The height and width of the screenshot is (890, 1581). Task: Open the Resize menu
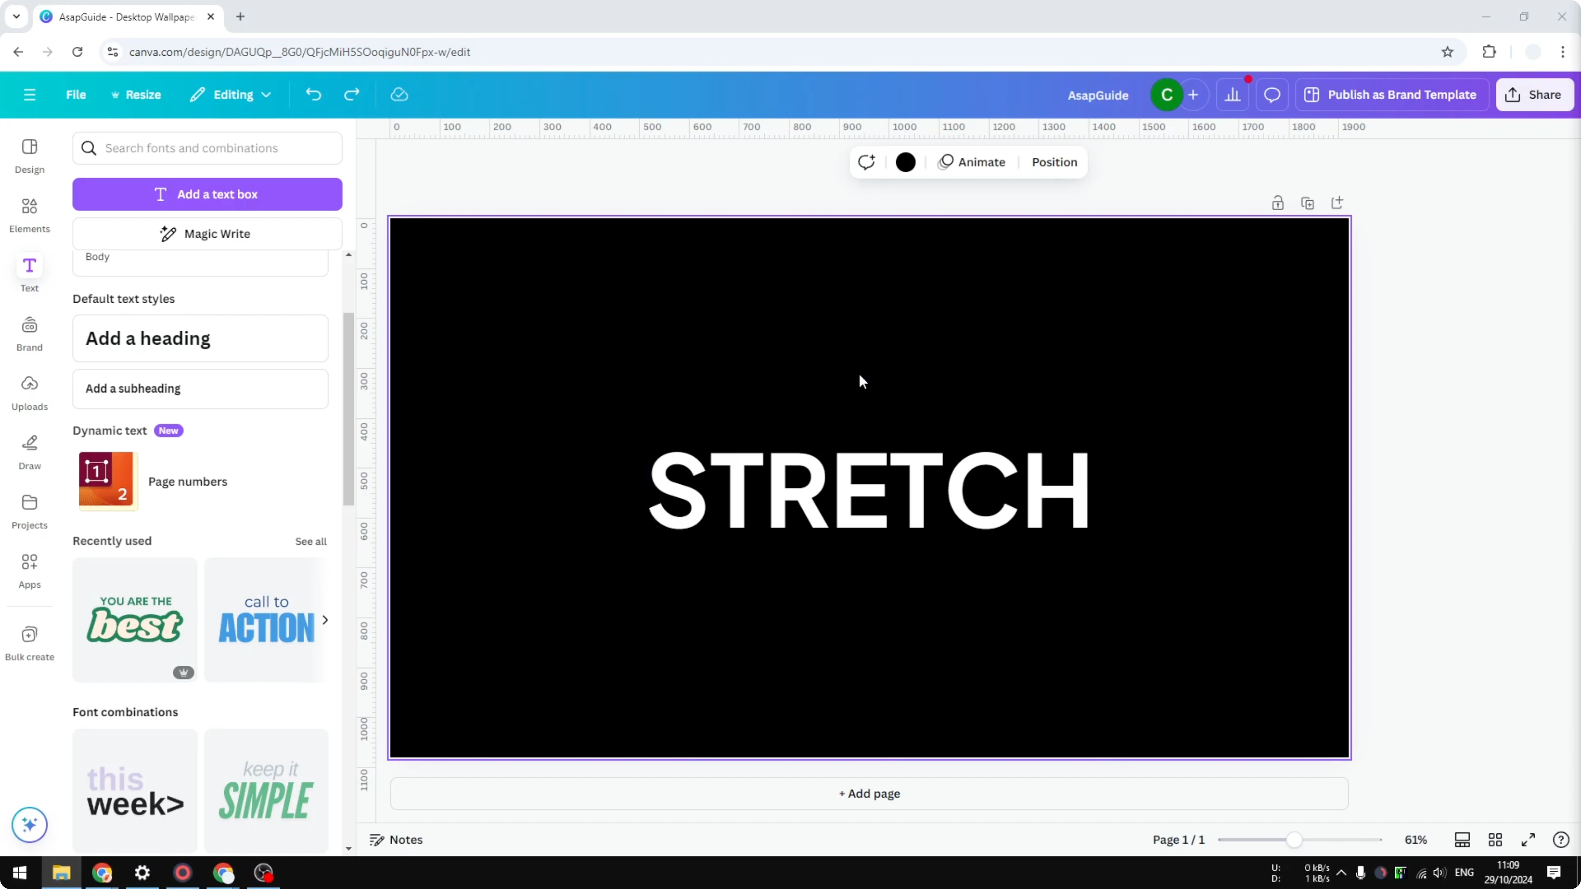136,95
